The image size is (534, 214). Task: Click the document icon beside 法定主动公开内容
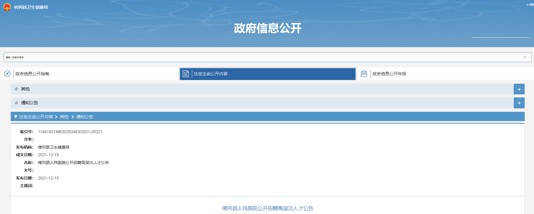coord(186,74)
